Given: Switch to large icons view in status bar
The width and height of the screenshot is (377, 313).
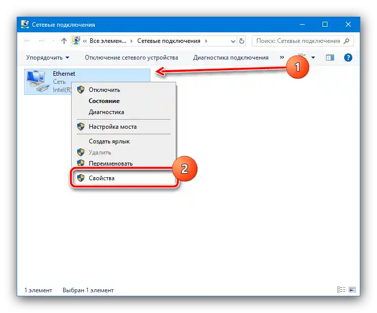Looking at the screenshot, I should coord(352,289).
